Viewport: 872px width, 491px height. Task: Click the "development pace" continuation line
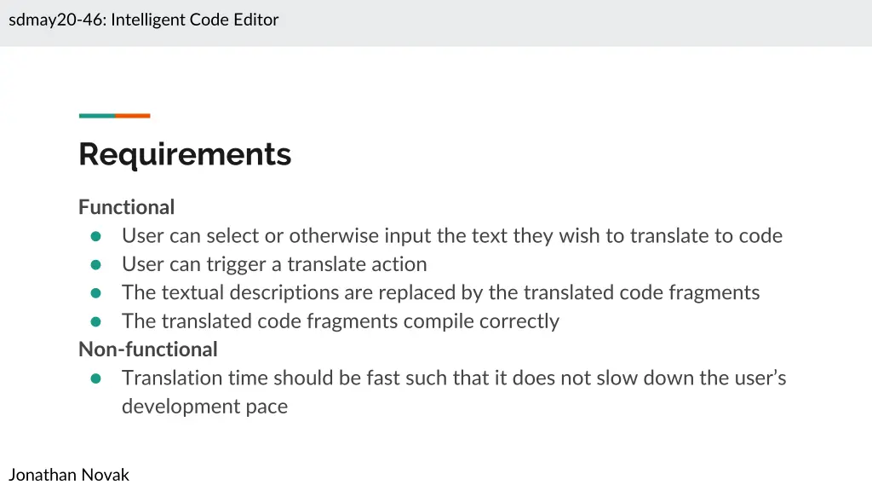(x=204, y=407)
